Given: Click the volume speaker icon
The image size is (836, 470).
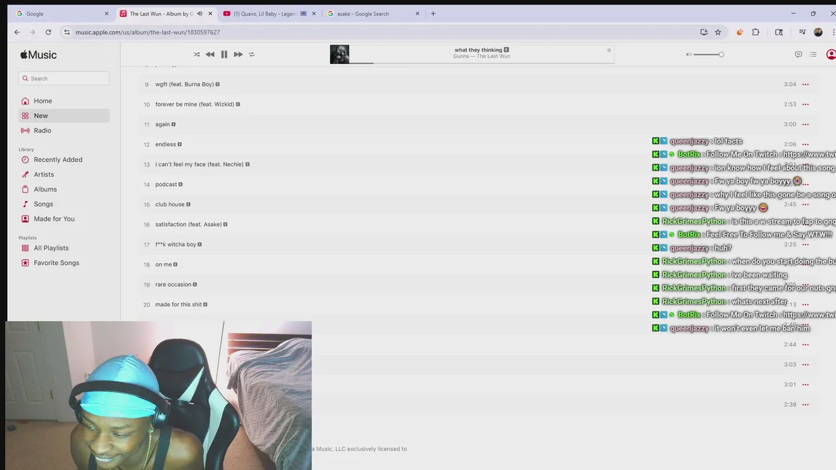Looking at the screenshot, I should 688,54.
